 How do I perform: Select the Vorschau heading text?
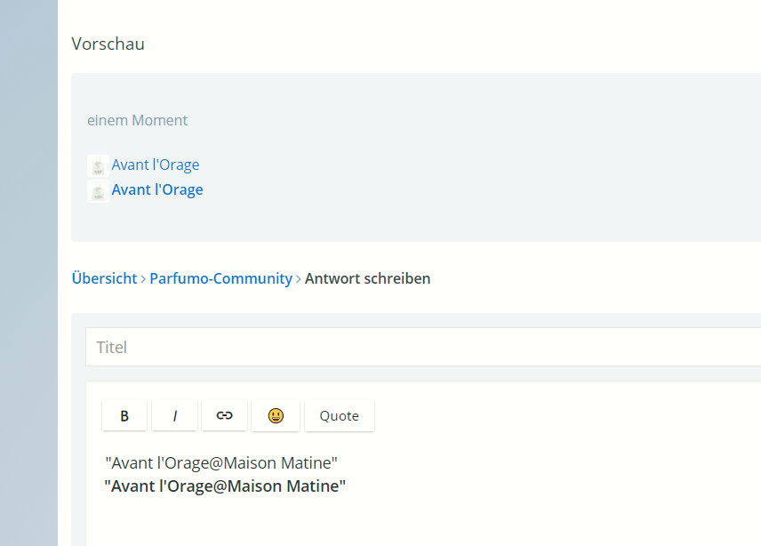coord(108,44)
